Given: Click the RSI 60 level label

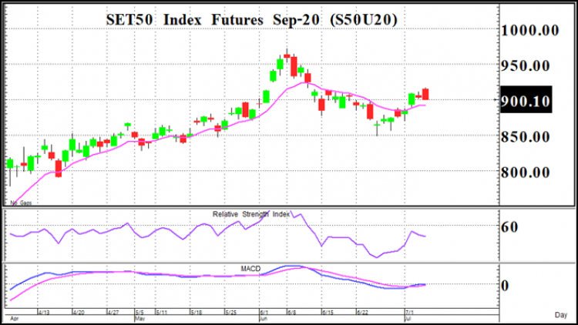Looking at the screenshot, I should pos(509,227).
